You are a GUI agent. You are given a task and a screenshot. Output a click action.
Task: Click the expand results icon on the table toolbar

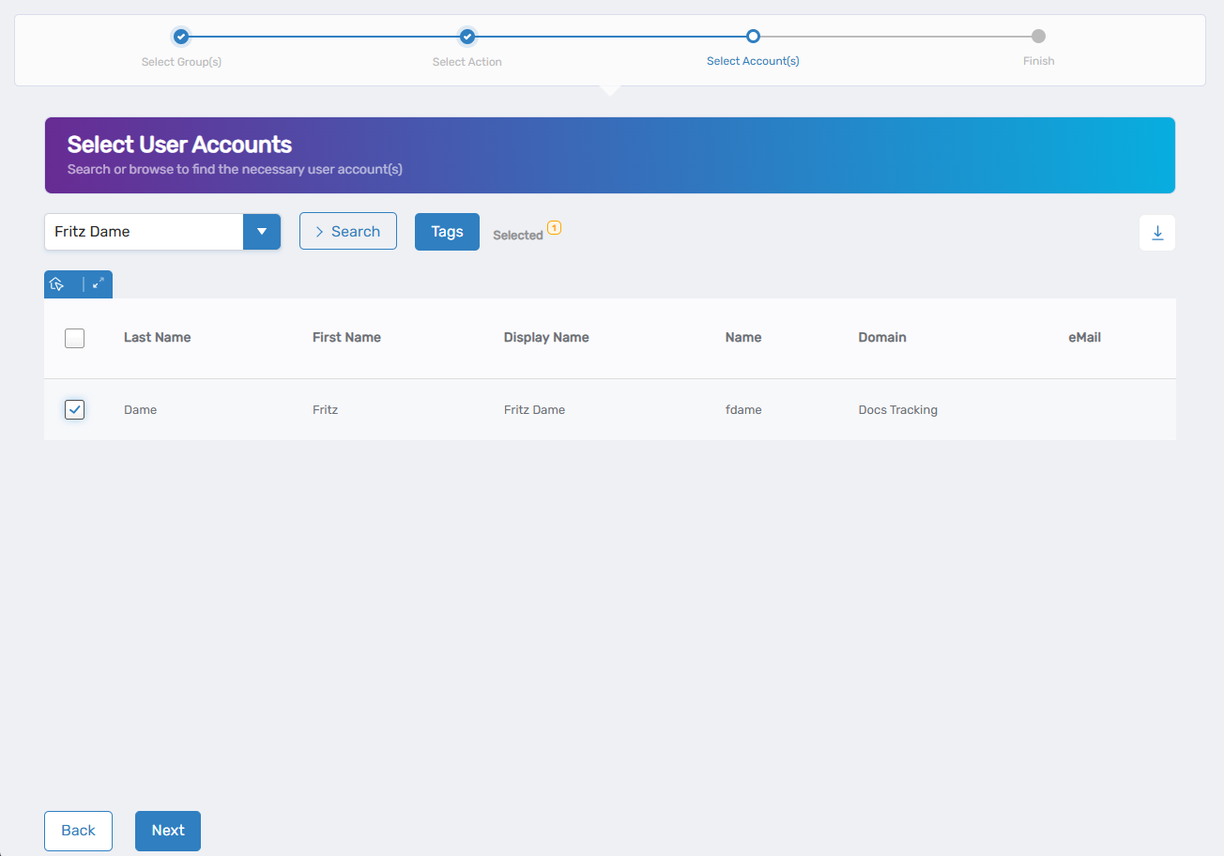(98, 283)
